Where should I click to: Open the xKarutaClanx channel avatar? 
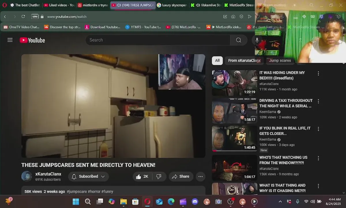[27, 176]
